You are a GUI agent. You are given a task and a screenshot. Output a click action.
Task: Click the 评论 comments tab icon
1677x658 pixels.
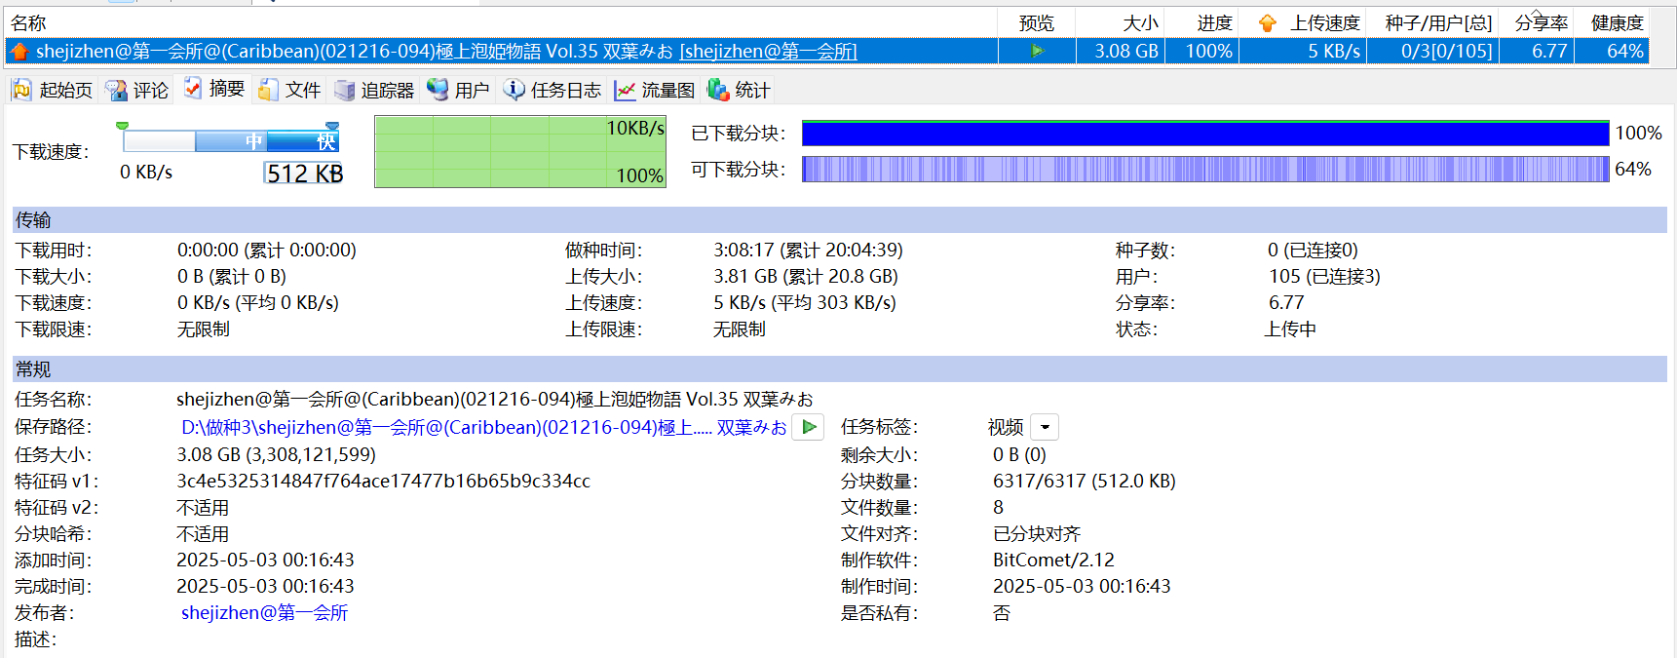click(117, 91)
